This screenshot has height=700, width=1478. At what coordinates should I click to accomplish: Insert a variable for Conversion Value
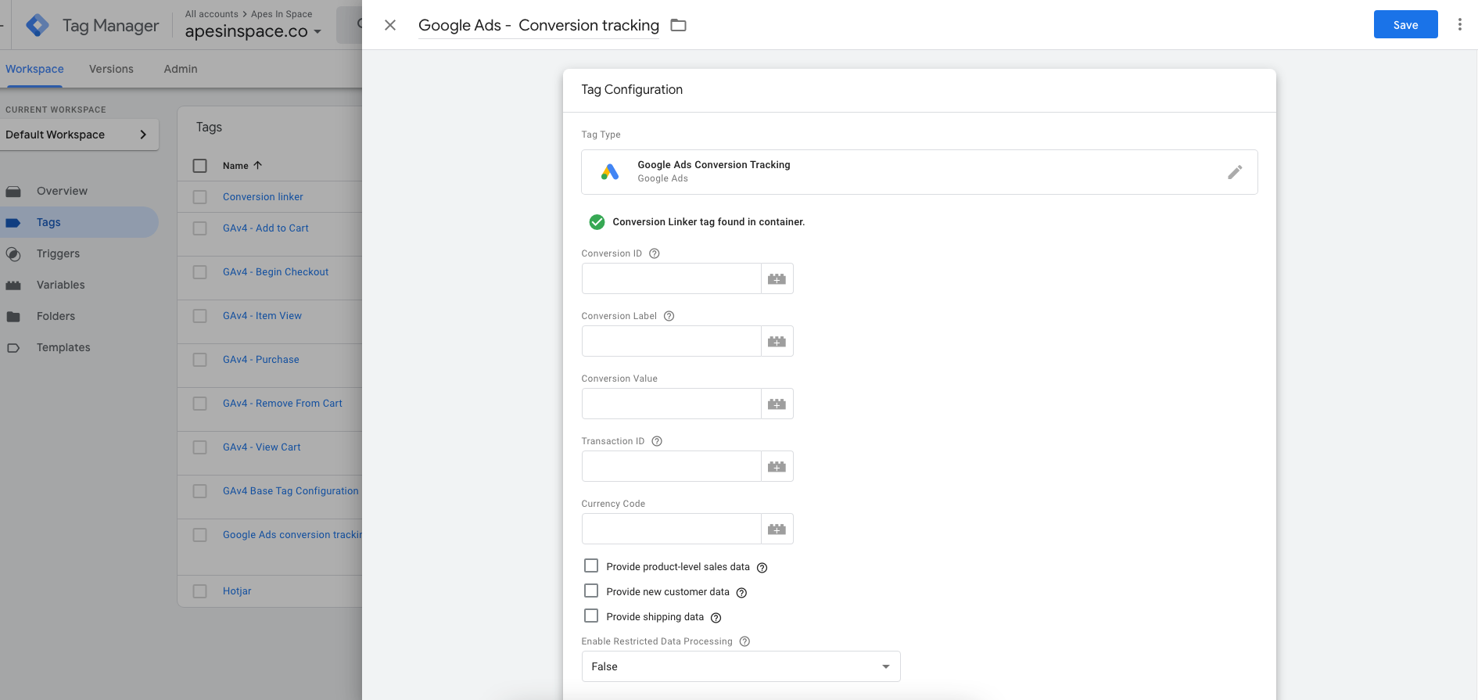777,404
